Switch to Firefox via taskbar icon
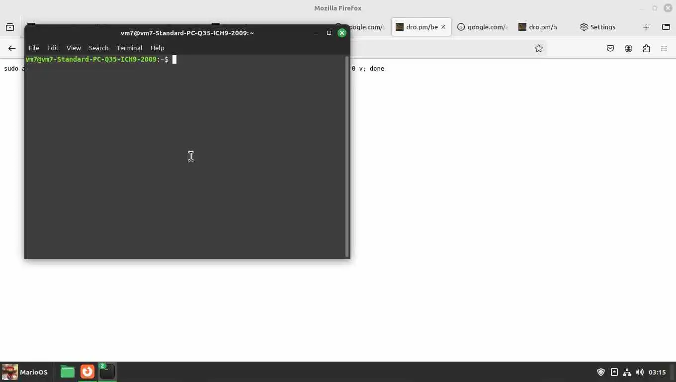The height and width of the screenshot is (382, 676). pyautogui.click(x=87, y=372)
